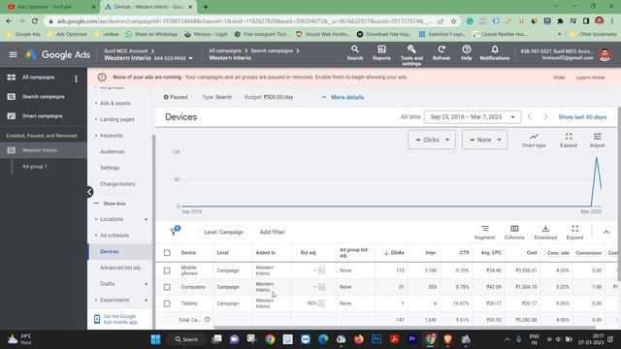The width and height of the screenshot is (621, 349).
Task: Go to next date range
Action: (545, 117)
